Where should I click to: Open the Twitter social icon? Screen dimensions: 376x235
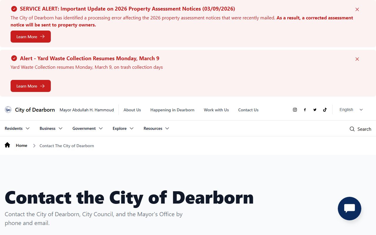[x=315, y=110]
